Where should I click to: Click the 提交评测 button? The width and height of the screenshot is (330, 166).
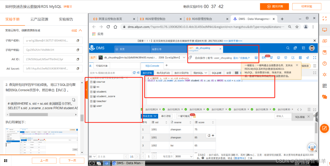[x=275, y=6]
